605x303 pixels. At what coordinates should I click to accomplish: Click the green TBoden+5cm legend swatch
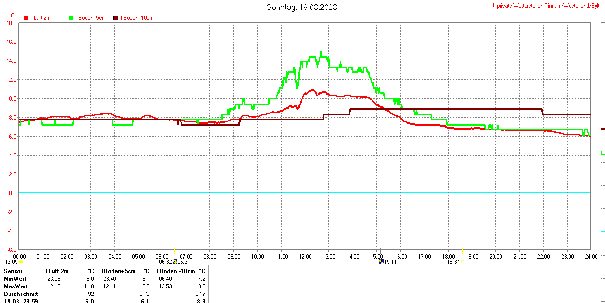click(x=71, y=18)
